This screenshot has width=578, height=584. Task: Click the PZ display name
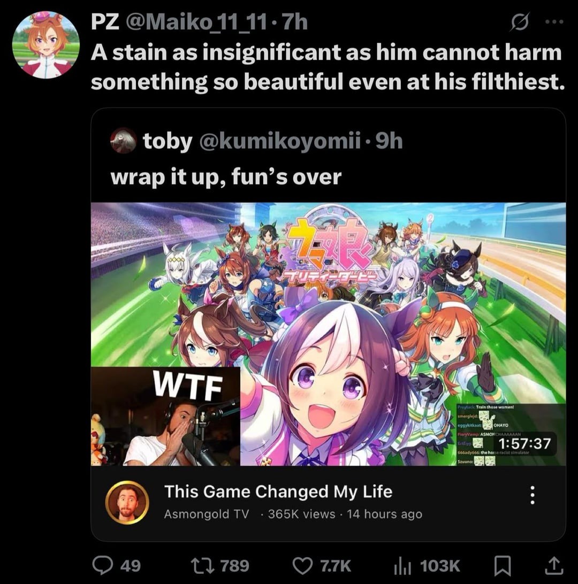click(x=105, y=22)
